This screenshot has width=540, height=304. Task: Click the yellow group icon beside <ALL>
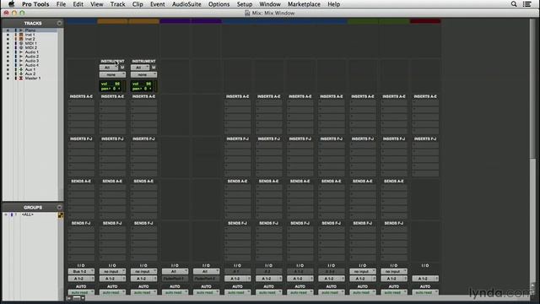[x=61, y=215]
